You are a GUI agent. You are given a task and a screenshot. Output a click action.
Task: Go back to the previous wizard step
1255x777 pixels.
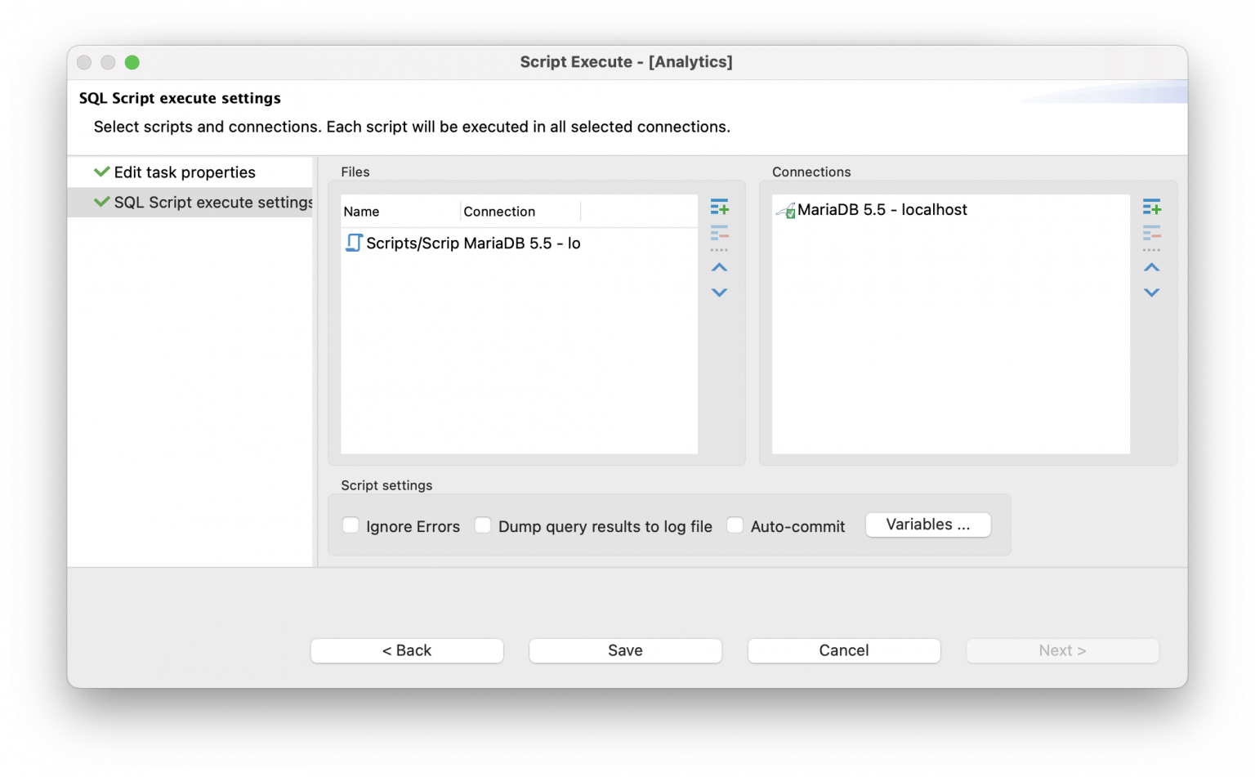(x=406, y=650)
